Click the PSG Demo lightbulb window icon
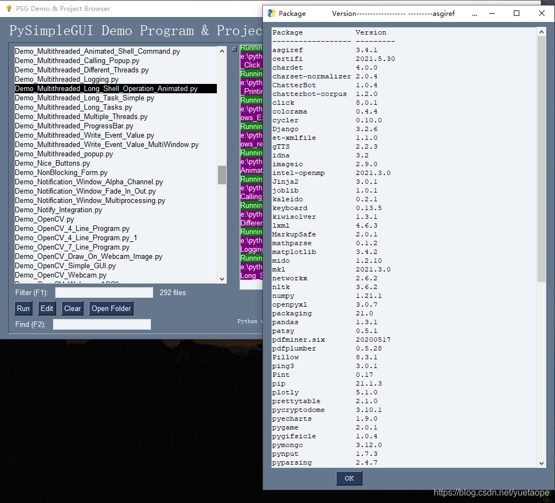This screenshot has width=555, height=503. pyautogui.click(x=9, y=8)
